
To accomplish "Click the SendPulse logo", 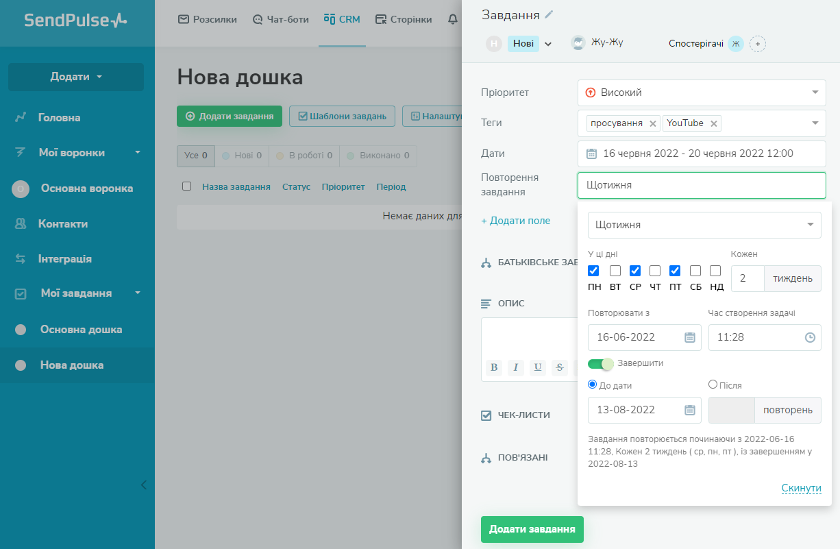I will tap(75, 21).
